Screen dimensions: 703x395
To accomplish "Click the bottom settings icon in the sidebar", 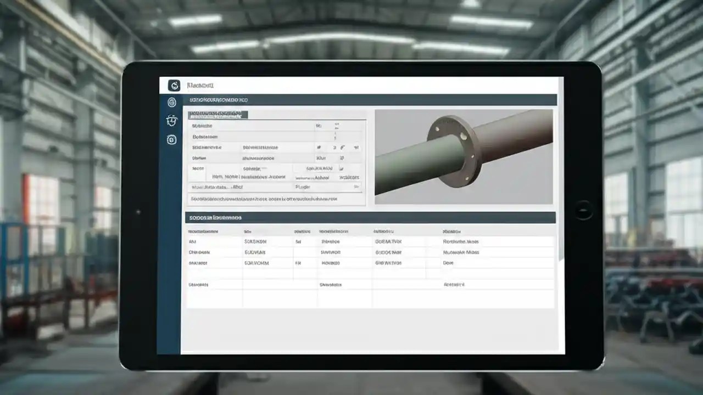I will pyautogui.click(x=171, y=140).
